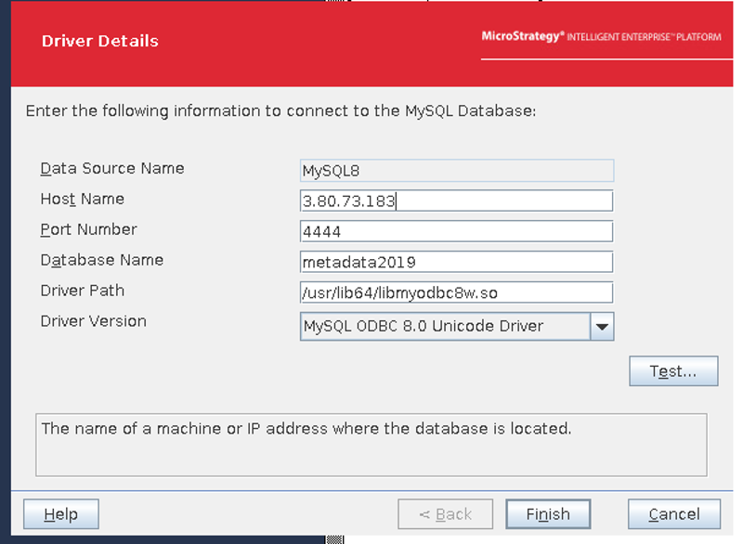This screenshot has width=743, height=544.
Task: Click inside the Host Name field
Action: coord(455,201)
